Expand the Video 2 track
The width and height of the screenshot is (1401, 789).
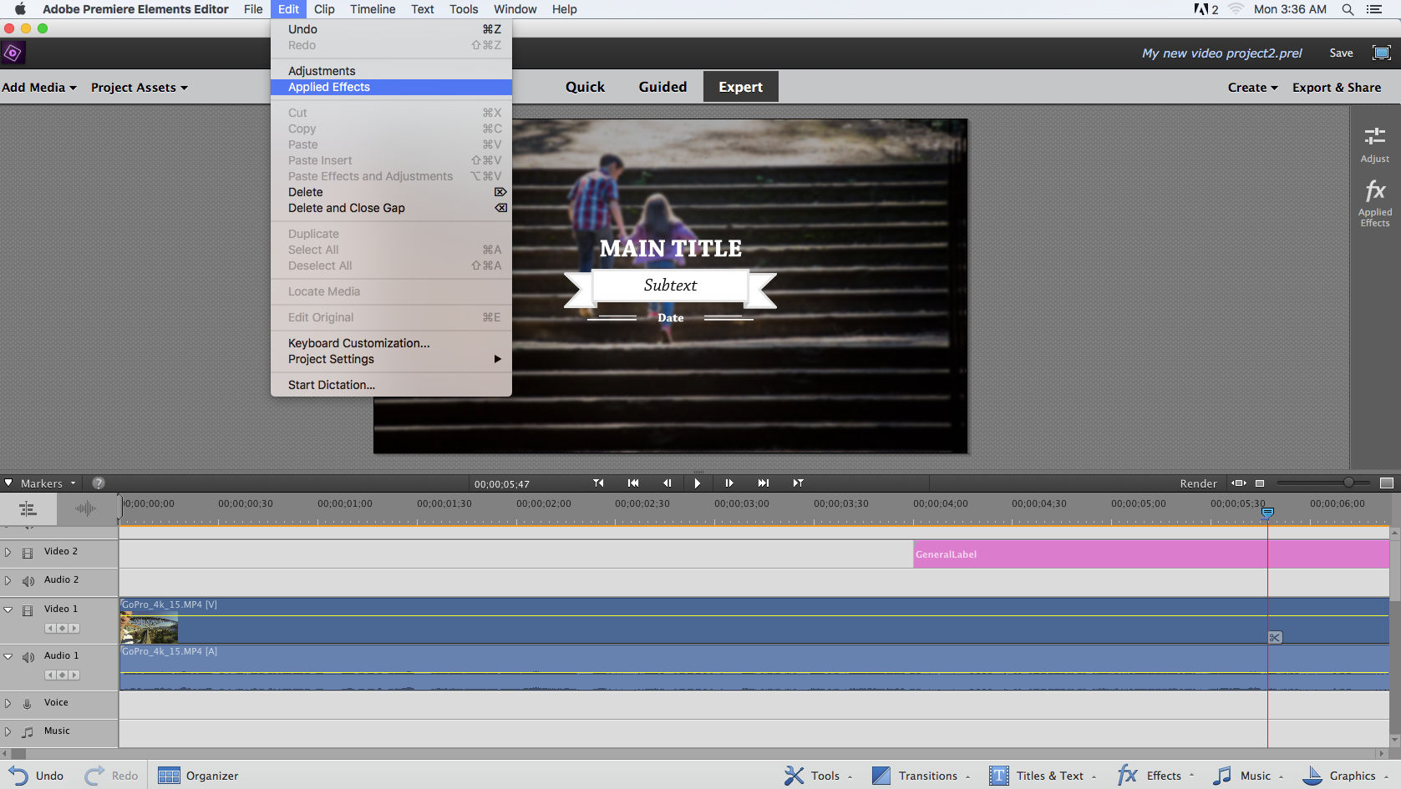[x=8, y=552]
